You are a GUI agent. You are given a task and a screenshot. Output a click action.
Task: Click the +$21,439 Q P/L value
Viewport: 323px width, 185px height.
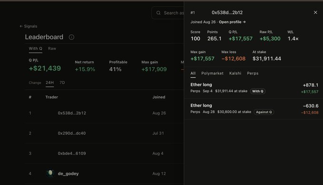point(45,68)
